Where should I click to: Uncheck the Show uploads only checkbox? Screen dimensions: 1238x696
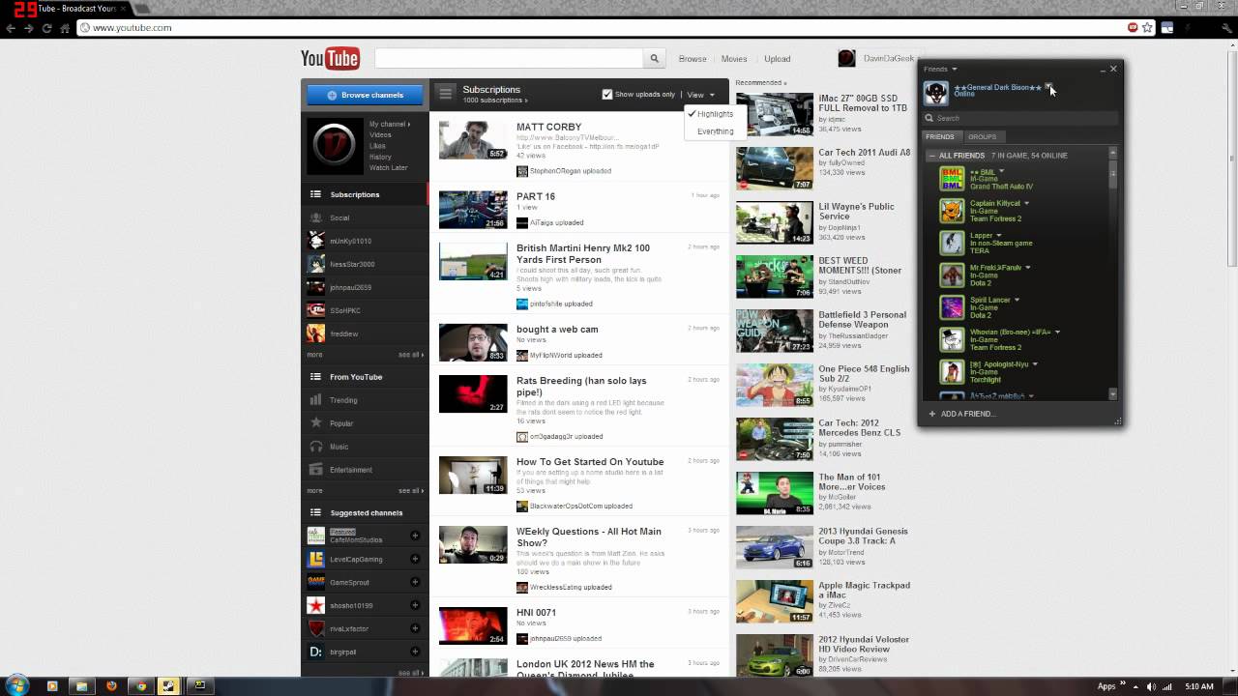click(x=607, y=95)
